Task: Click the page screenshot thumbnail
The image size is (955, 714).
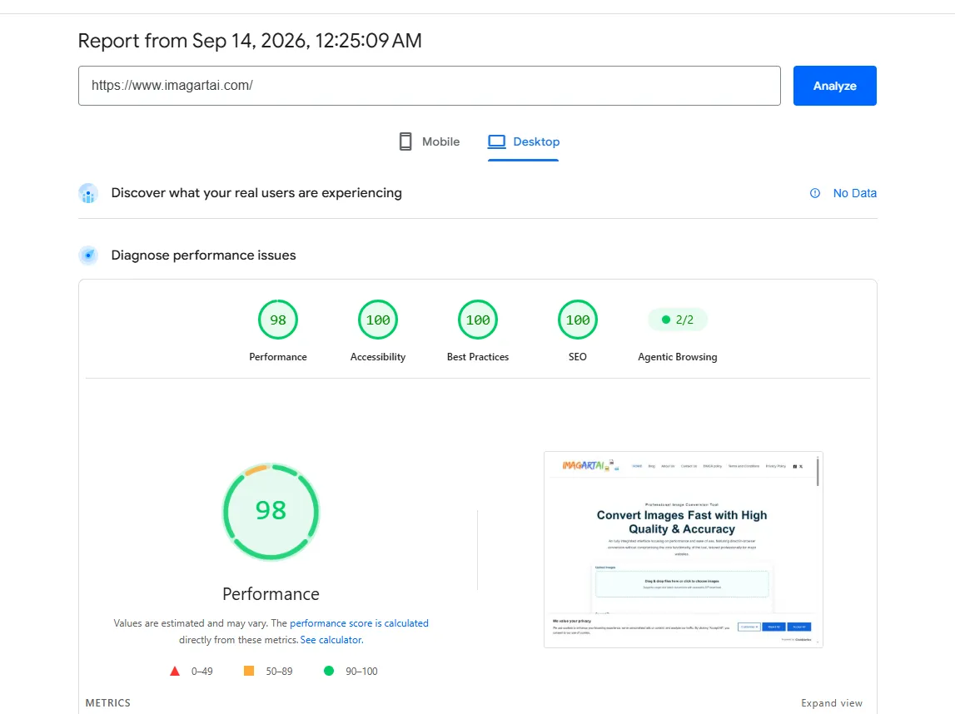Action: point(684,550)
